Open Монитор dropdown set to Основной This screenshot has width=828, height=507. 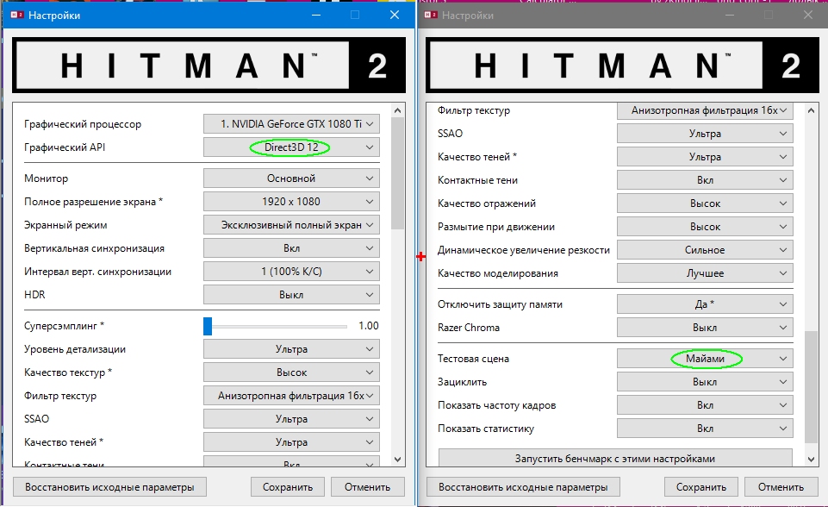291,178
